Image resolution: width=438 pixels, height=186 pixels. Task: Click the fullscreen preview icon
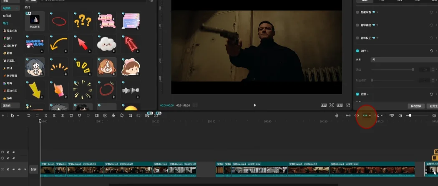point(348,105)
